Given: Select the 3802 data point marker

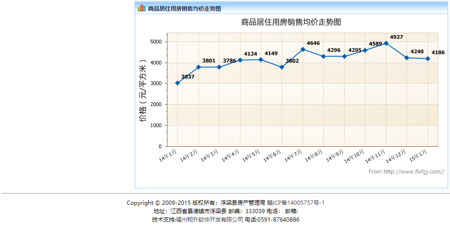Looking at the screenshot, I should tap(282, 67).
